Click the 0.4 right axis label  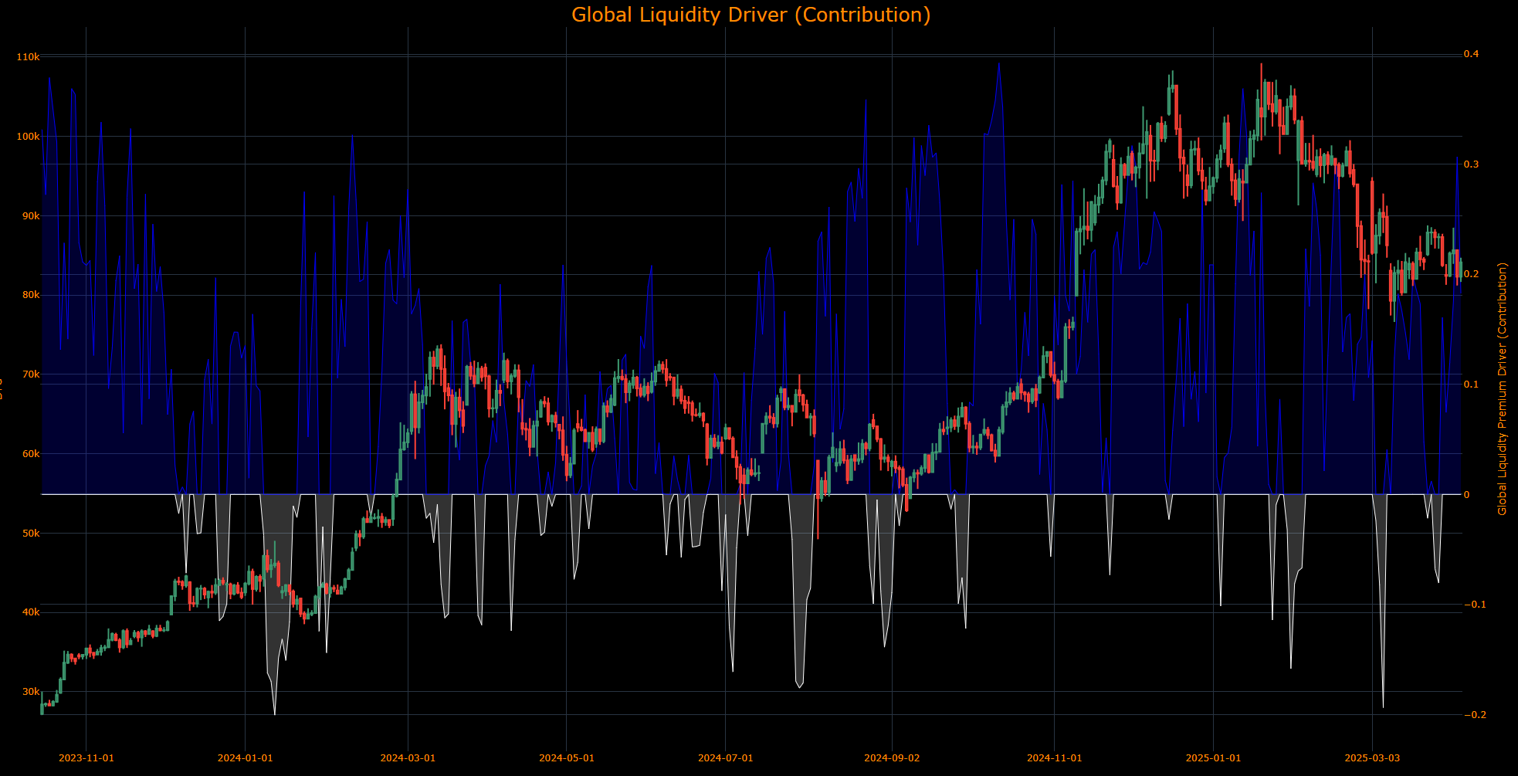coord(1471,54)
